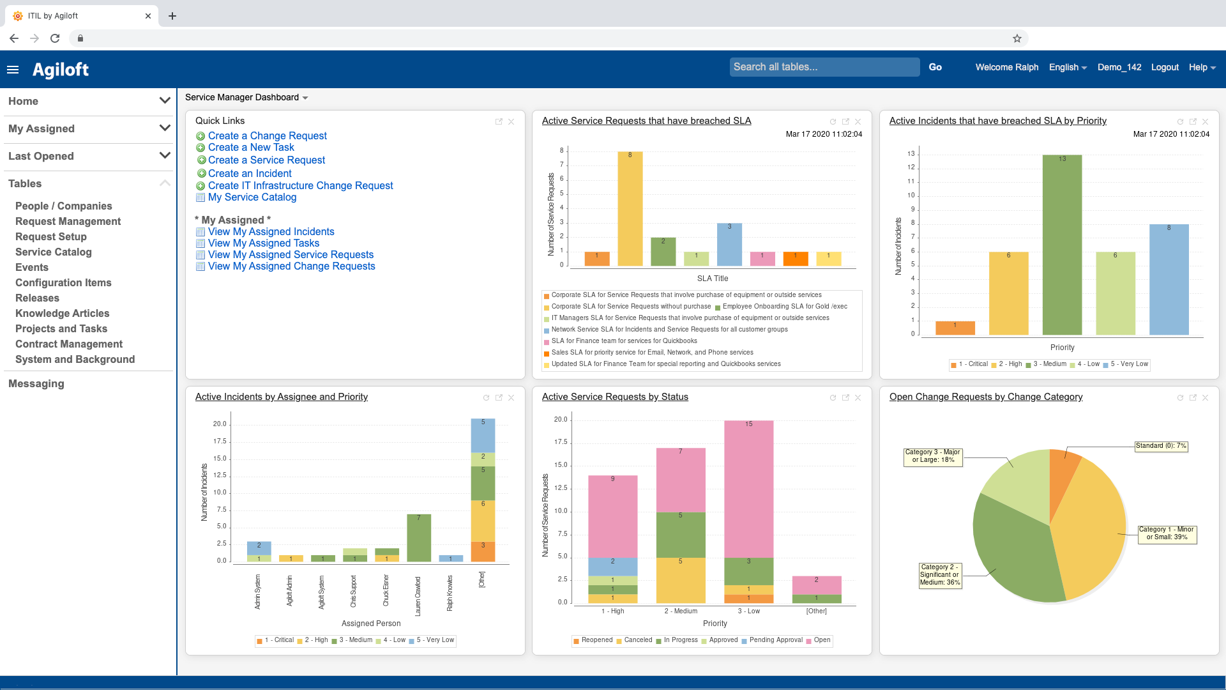The height and width of the screenshot is (690, 1226).
Task: Bookmark this page with the star icon
Action: click(x=1017, y=38)
